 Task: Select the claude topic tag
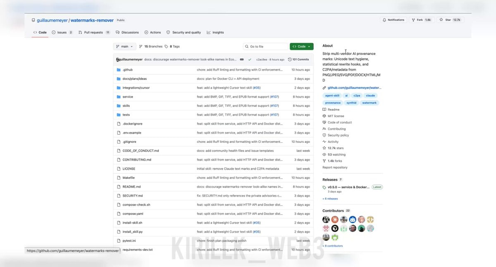[x=370, y=96]
